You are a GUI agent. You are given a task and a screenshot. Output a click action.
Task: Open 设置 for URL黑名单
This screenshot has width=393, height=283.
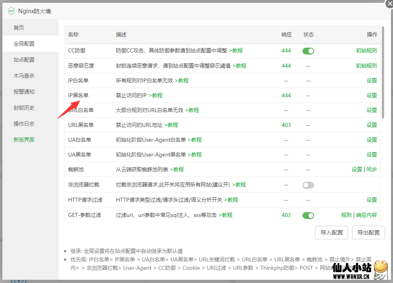point(372,125)
